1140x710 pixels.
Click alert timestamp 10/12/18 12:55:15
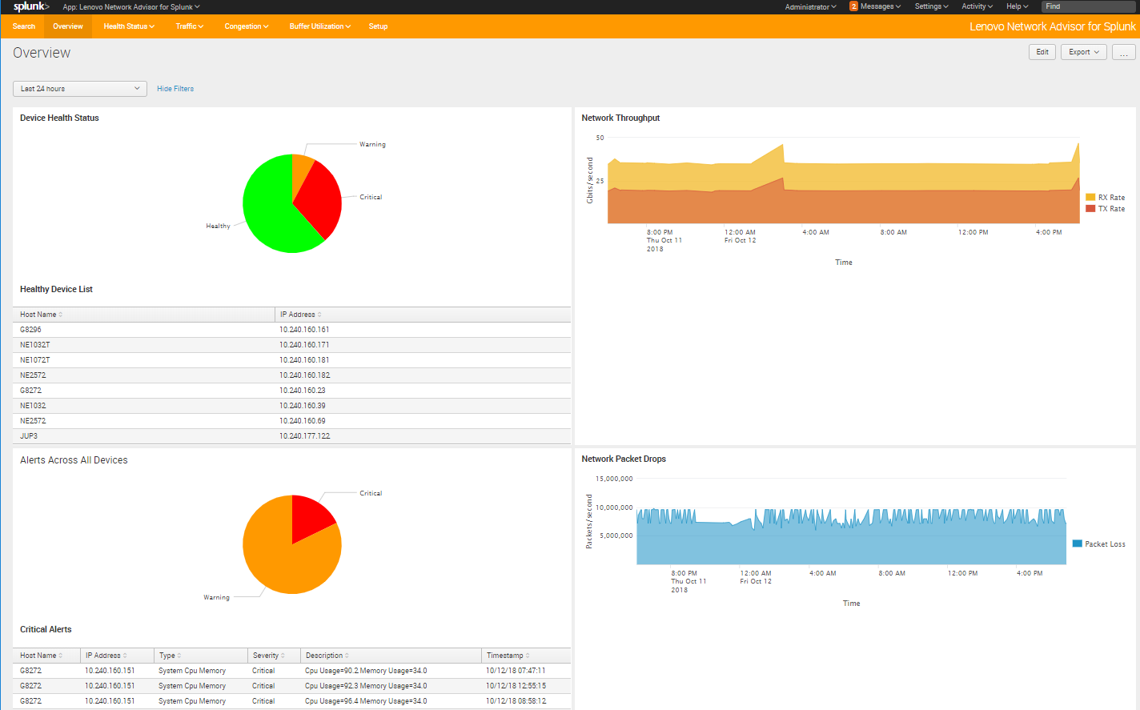(516, 686)
